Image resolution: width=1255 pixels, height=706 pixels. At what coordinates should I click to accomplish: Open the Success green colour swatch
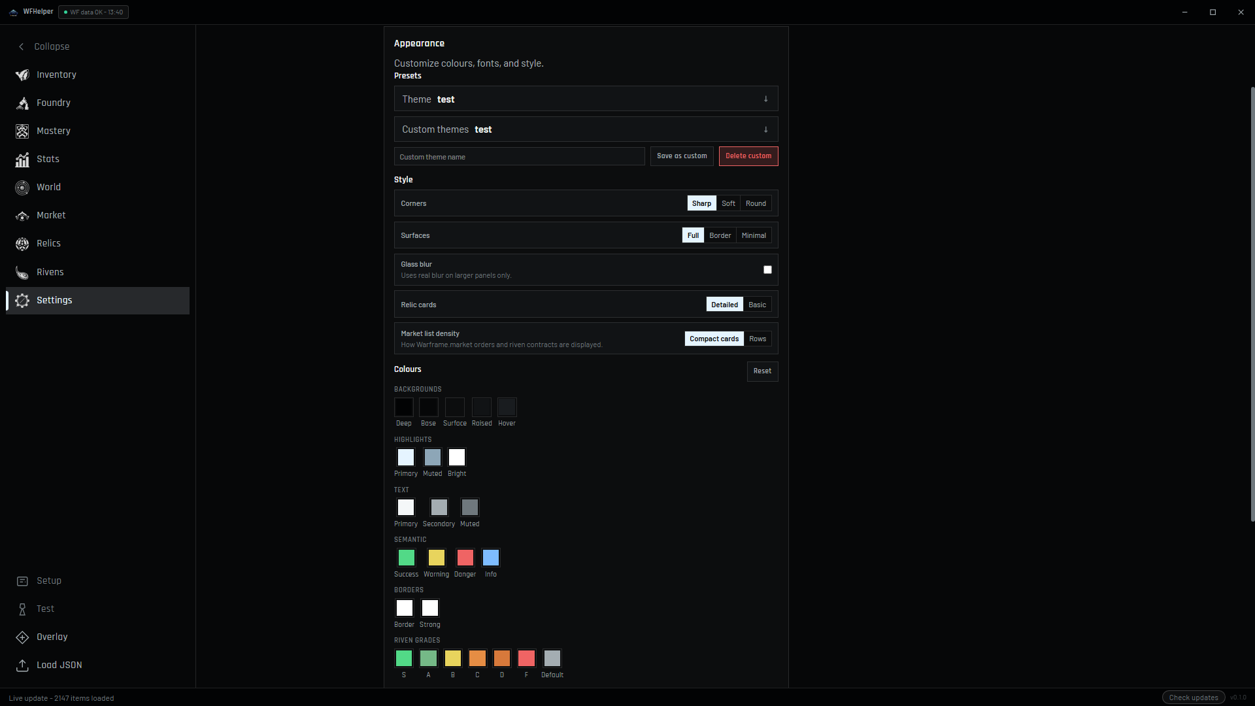coord(407,558)
